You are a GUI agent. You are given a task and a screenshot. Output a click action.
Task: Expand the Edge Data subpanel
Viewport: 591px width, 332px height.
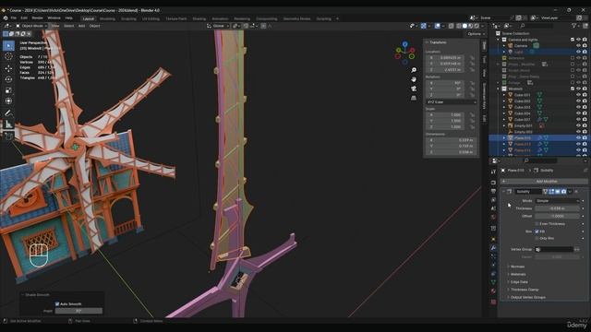(x=518, y=282)
